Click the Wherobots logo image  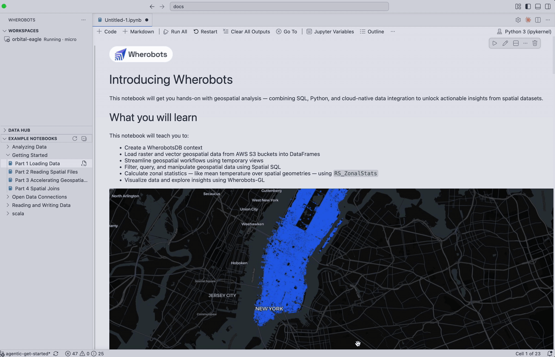tap(141, 54)
